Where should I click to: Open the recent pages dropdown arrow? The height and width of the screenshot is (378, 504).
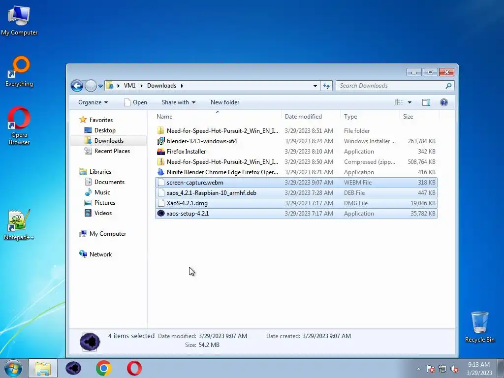pyautogui.click(x=100, y=86)
